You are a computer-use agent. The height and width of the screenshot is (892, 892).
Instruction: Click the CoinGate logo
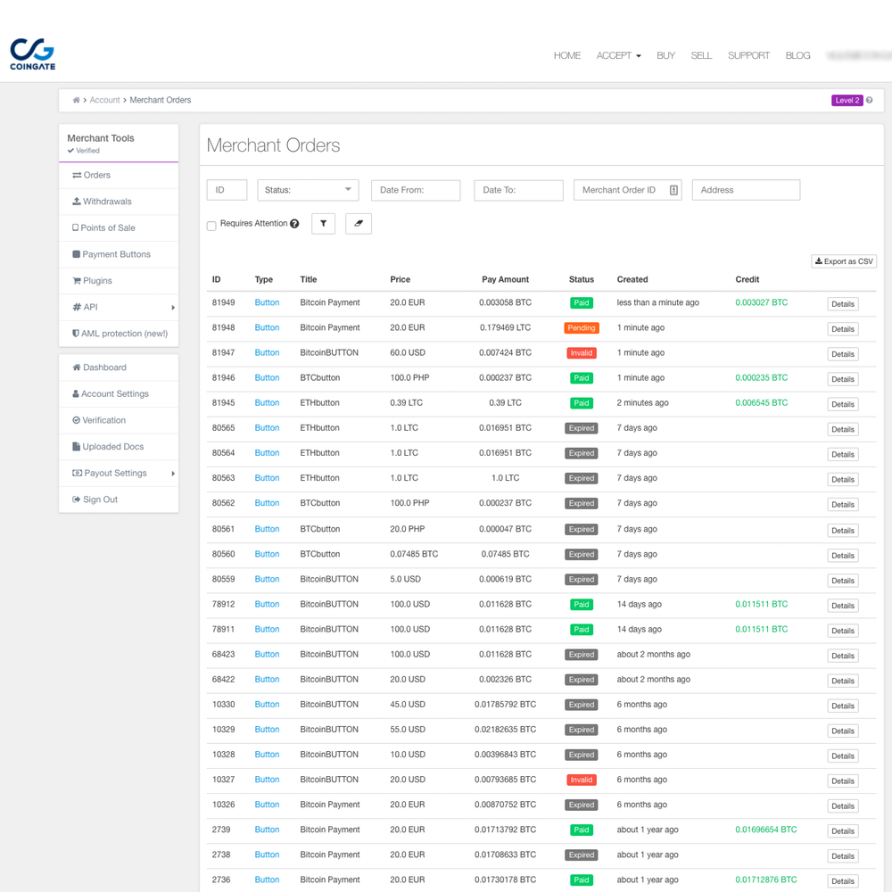[x=32, y=54]
